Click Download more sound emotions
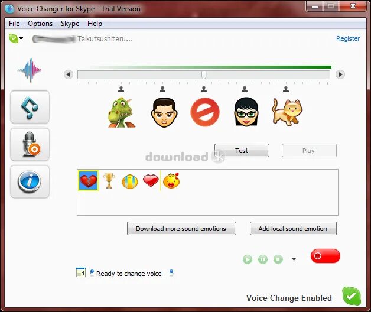Viewport: 371px width, 312px height. (x=181, y=229)
